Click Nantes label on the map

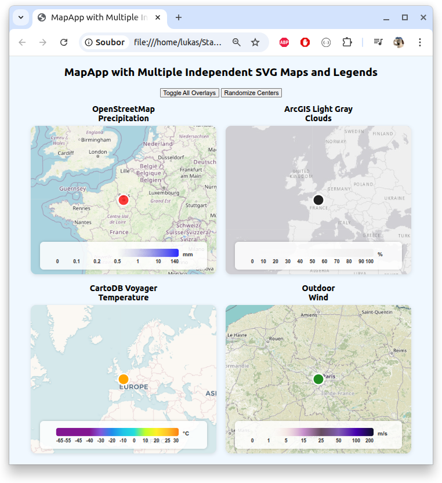(83, 222)
